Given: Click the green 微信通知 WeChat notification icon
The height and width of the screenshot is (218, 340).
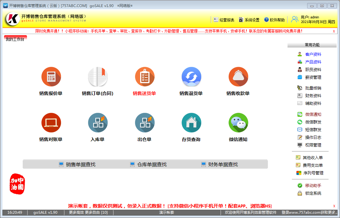Looking at the screenshot, I should [238, 122].
